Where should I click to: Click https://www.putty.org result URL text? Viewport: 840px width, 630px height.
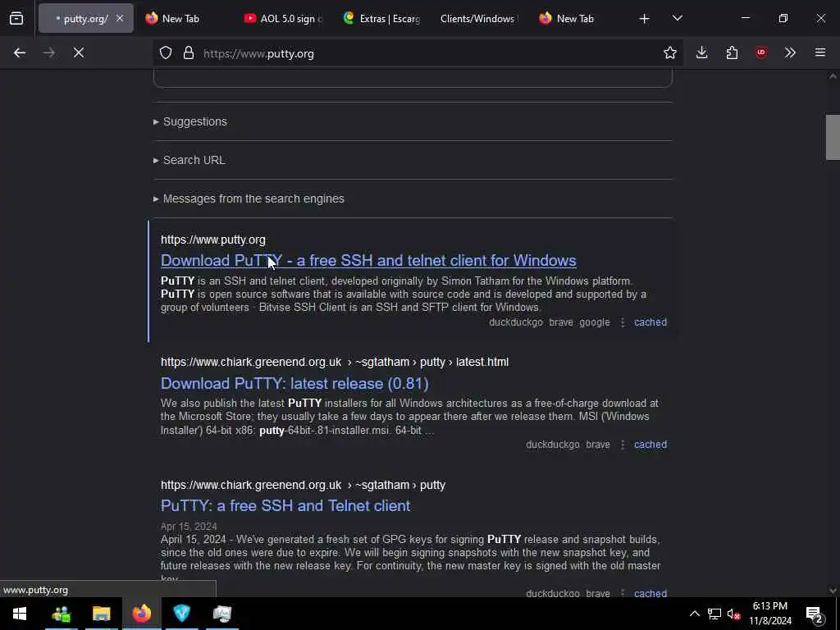pyautogui.click(x=213, y=240)
